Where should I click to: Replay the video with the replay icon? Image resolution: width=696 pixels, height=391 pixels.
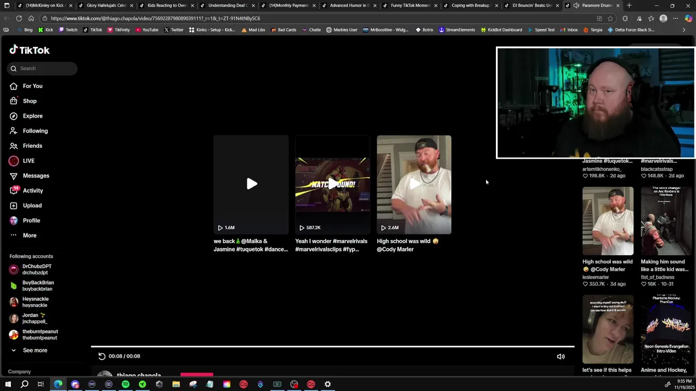[102, 356]
